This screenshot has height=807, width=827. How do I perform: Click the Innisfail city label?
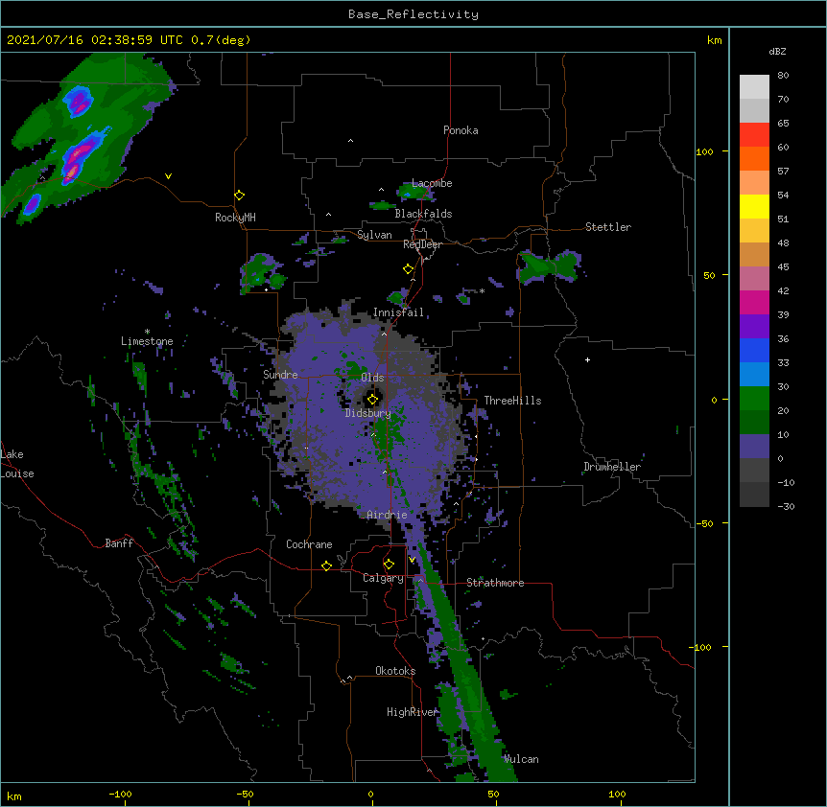point(398,312)
